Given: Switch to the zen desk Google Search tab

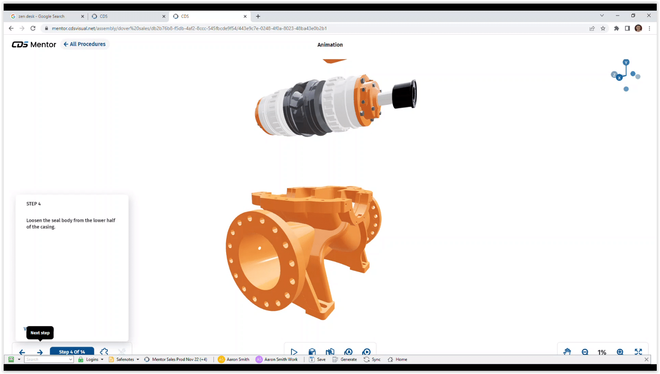Looking at the screenshot, I should pyautogui.click(x=45, y=16).
